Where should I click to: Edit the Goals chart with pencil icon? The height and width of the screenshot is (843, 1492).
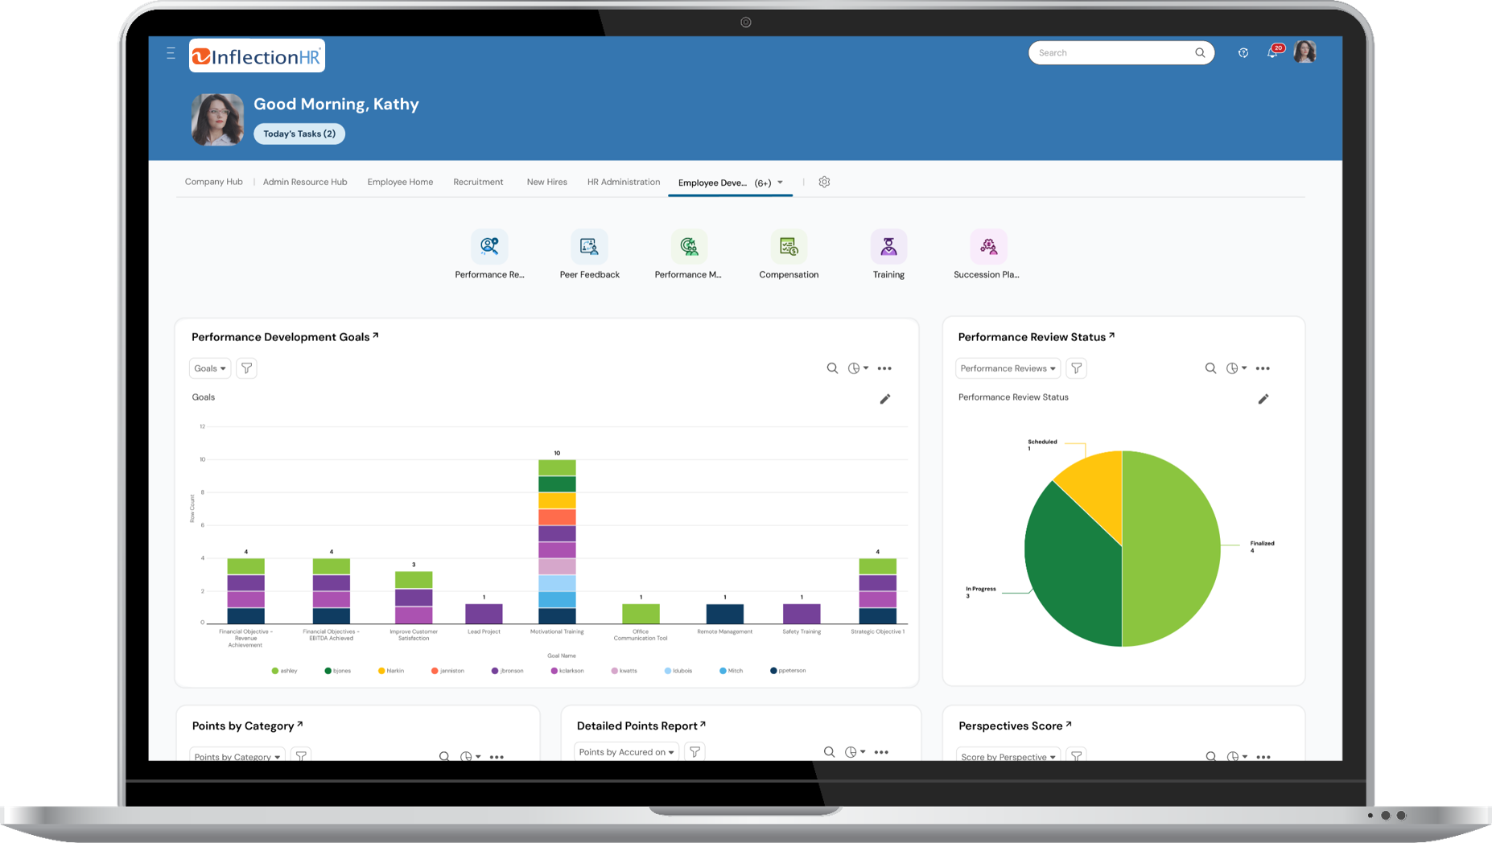pos(885,399)
